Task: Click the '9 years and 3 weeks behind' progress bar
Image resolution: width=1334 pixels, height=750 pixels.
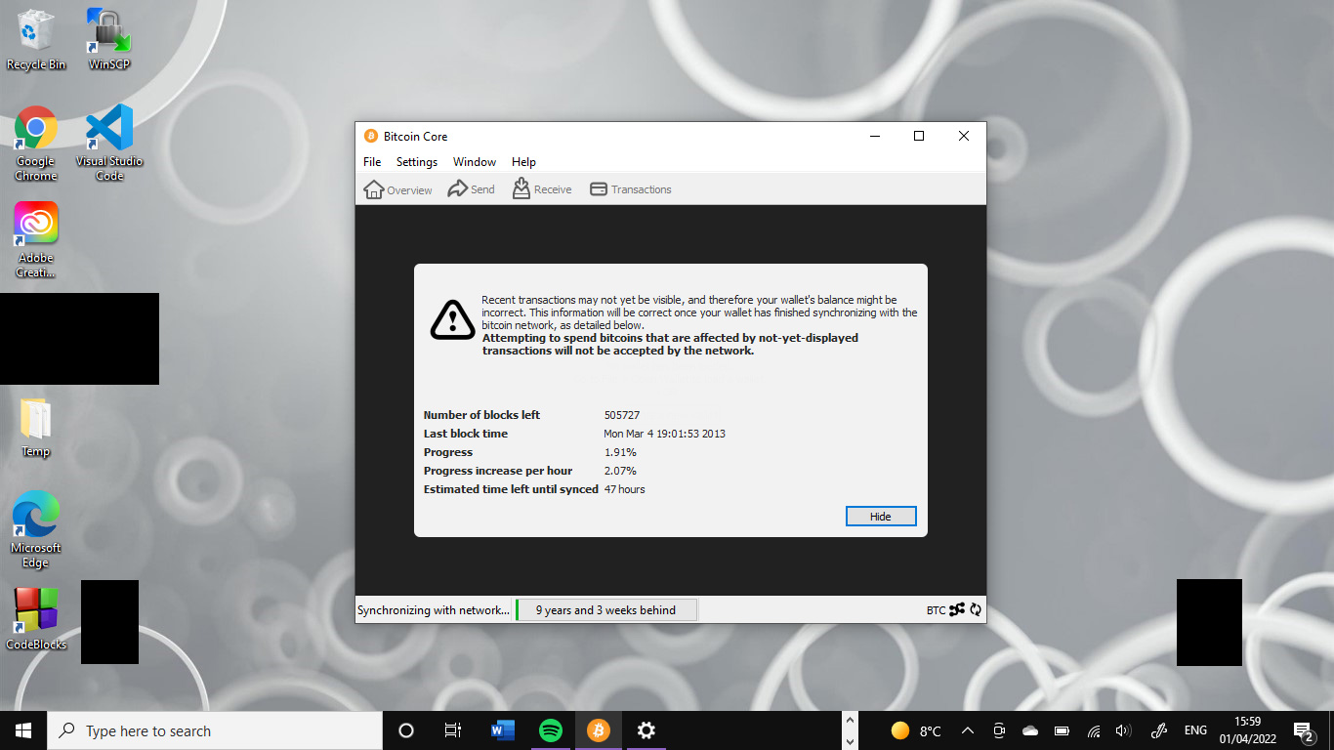Action: pos(605,609)
